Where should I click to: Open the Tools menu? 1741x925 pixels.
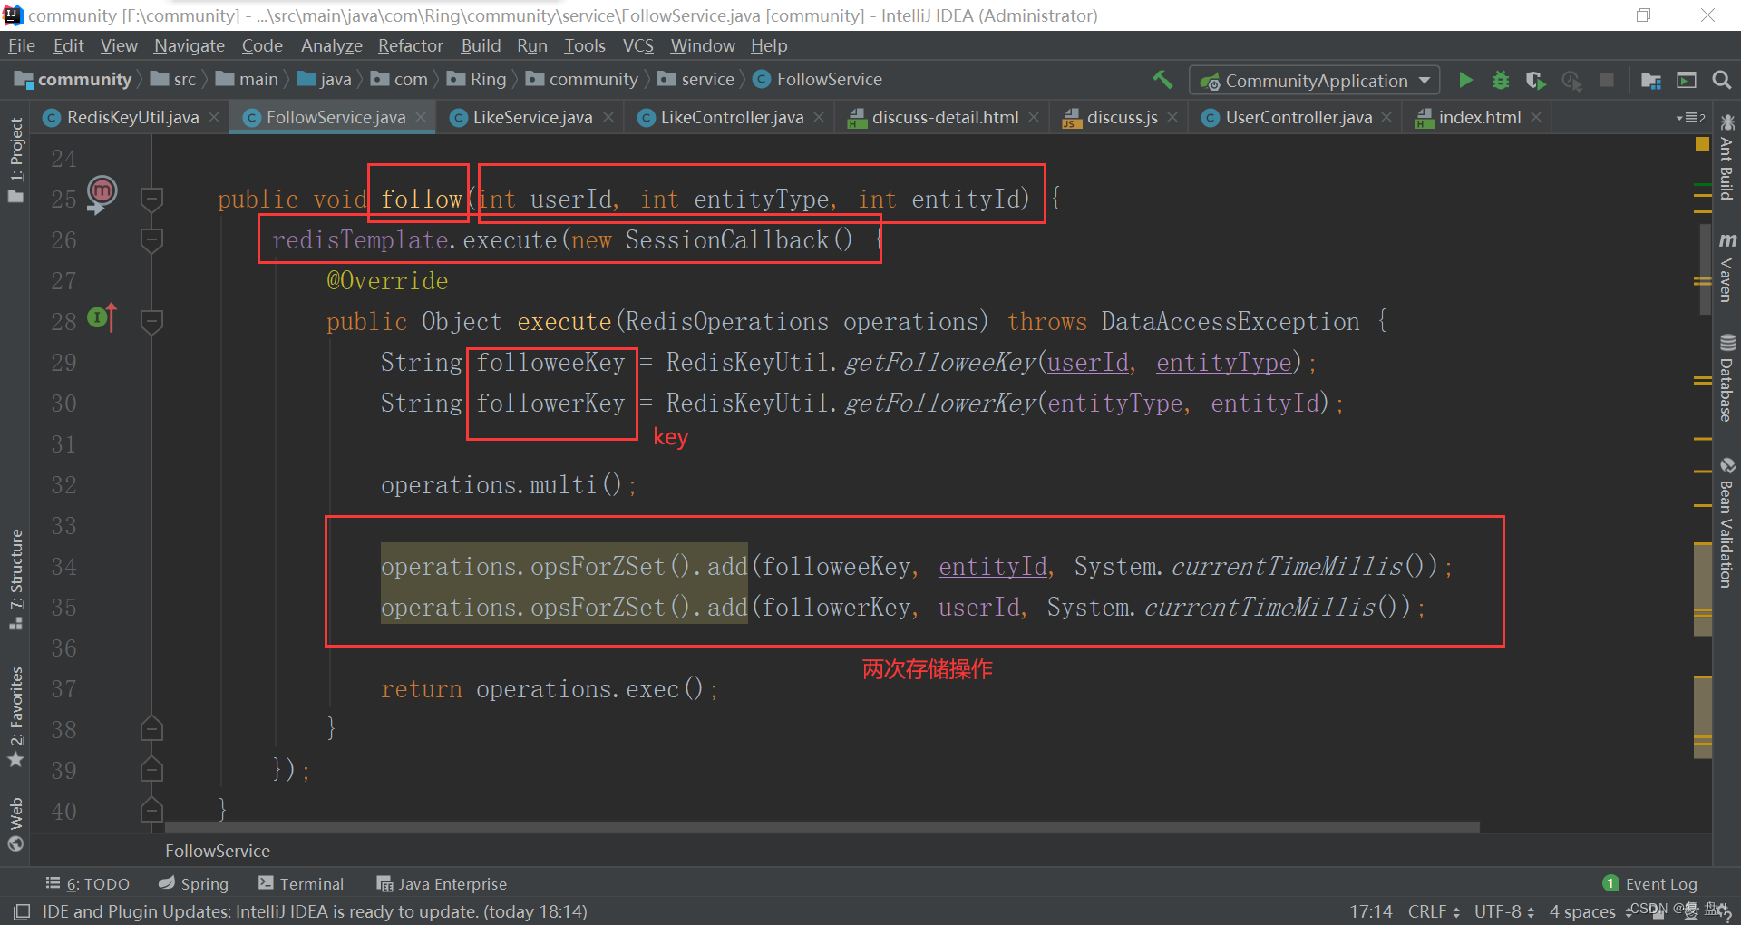pyautogui.click(x=585, y=45)
